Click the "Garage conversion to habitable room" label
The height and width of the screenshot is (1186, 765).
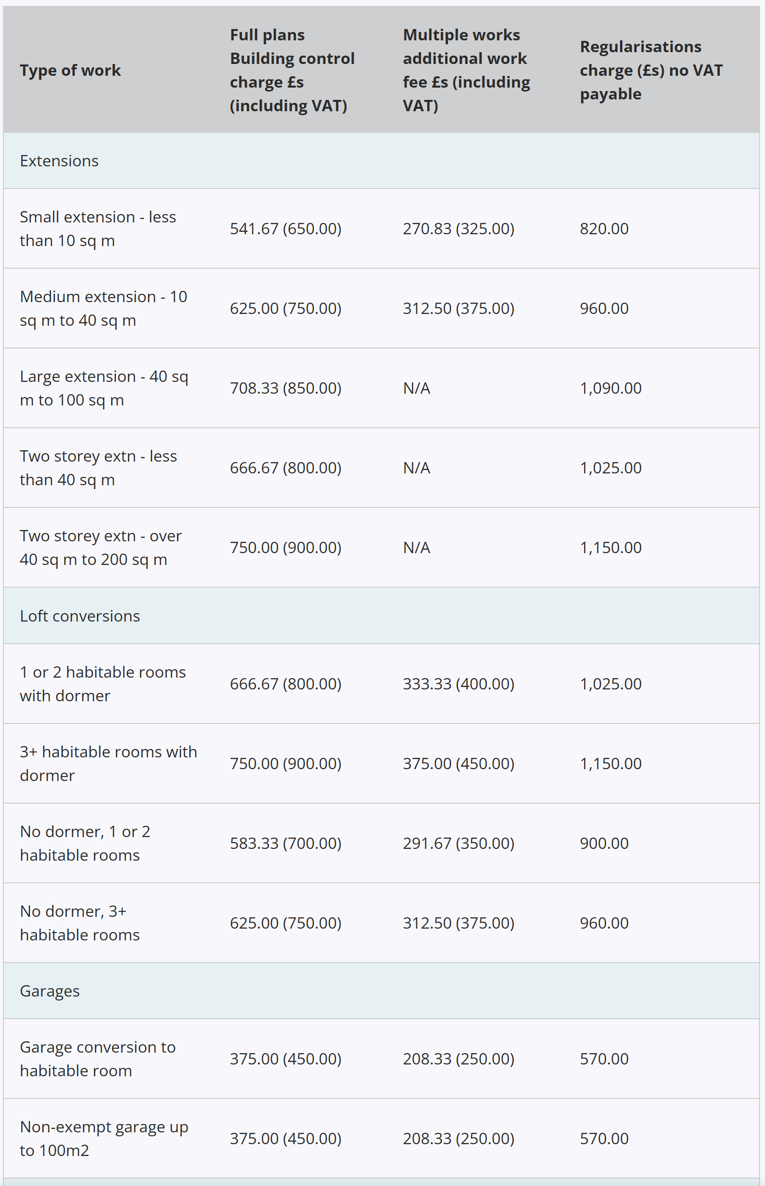[x=98, y=1059]
